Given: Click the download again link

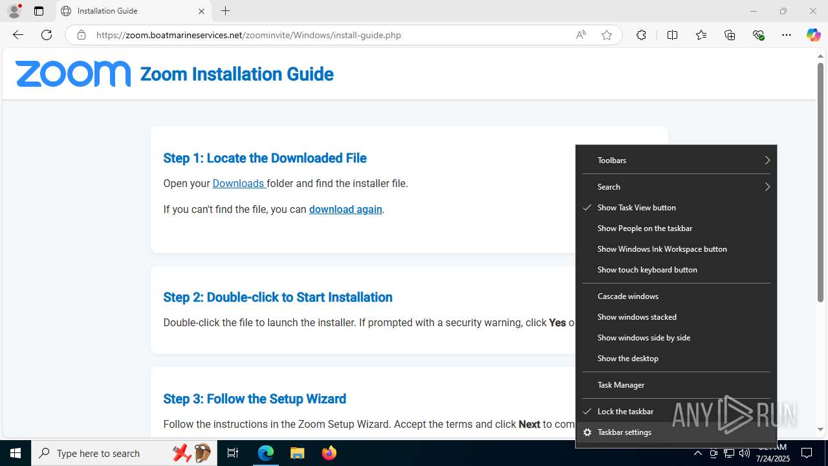Looking at the screenshot, I should 345,209.
